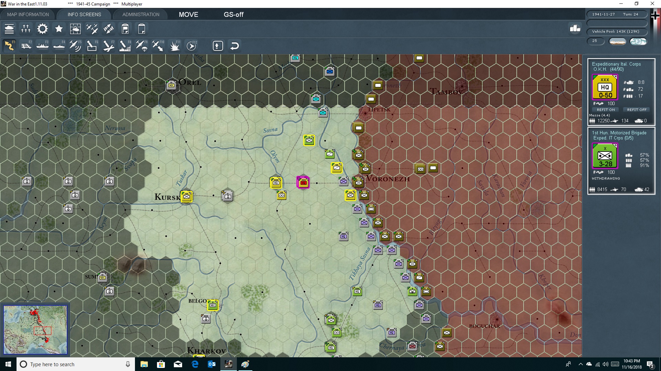The width and height of the screenshot is (661, 371).
Task: Click the MOVE mode label
Action: (188, 14)
